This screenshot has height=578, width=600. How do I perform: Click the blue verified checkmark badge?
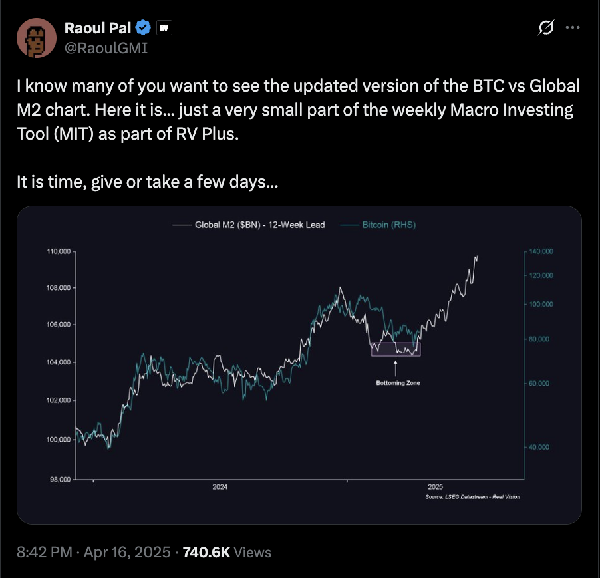click(143, 27)
